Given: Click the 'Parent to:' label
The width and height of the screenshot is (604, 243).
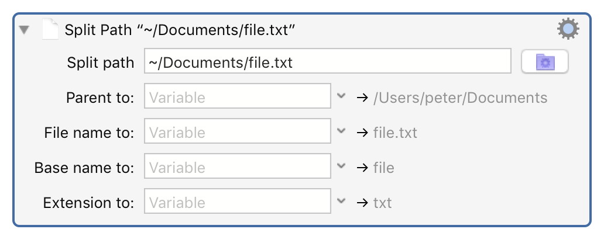Looking at the screenshot, I should 101,98.
